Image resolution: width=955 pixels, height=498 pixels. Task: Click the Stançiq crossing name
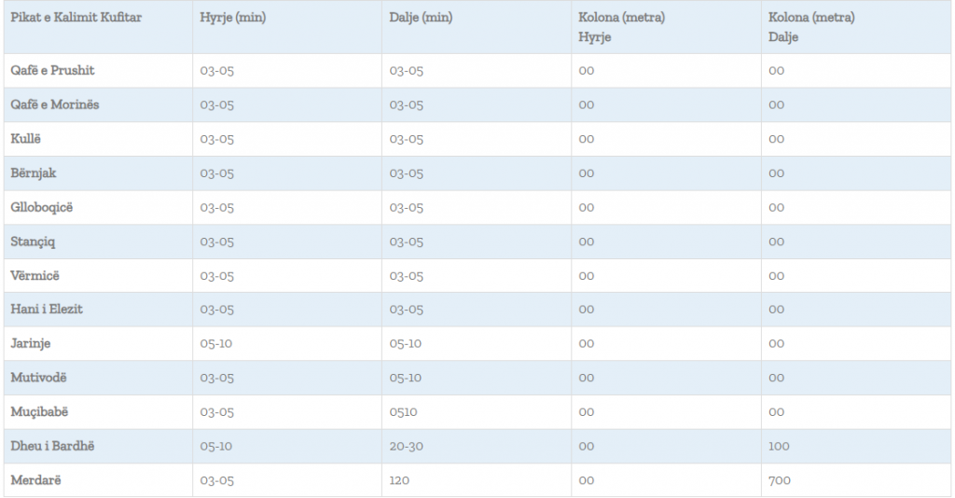(33, 242)
